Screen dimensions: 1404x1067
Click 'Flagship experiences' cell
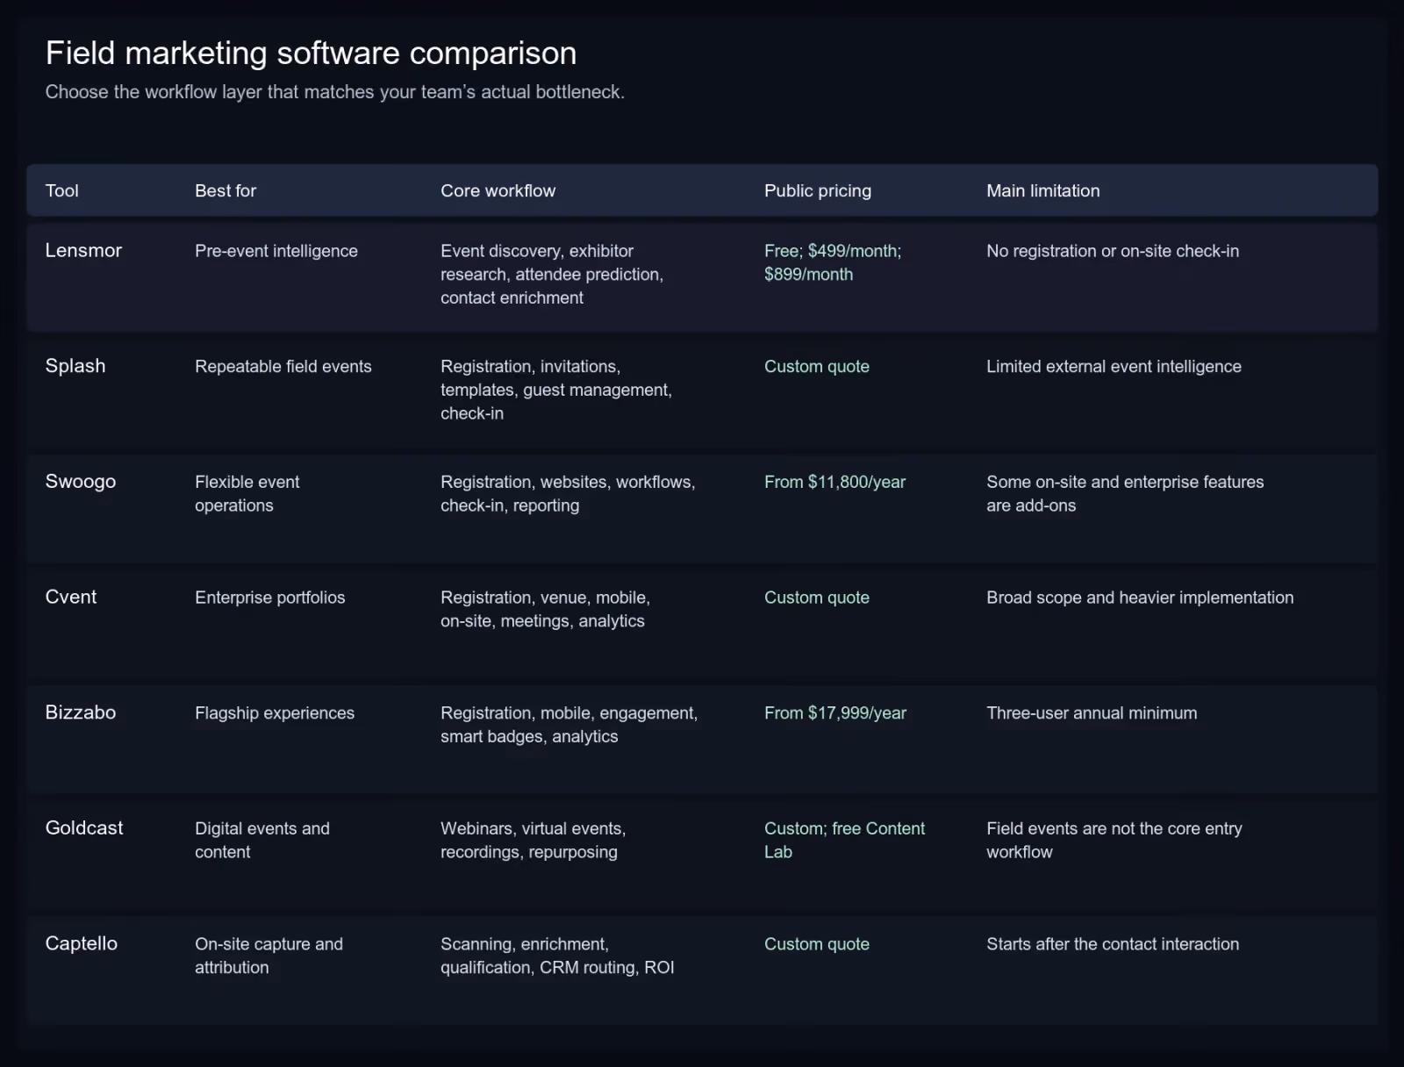[275, 713]
